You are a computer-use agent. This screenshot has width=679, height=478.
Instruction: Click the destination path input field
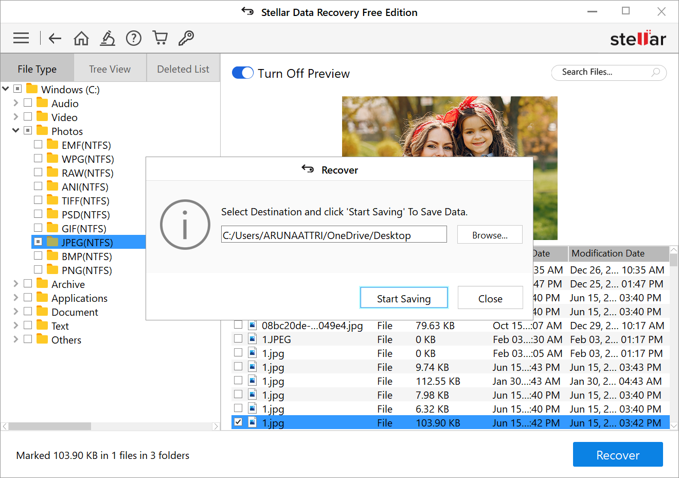(334, 235)
